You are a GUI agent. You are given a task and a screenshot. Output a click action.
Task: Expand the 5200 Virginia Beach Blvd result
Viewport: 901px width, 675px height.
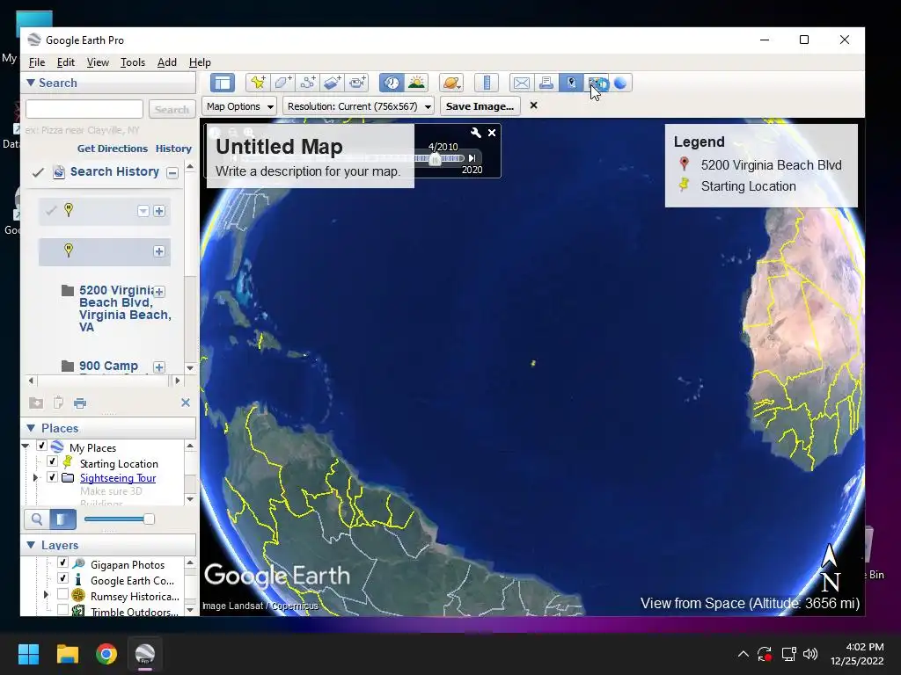click(159, 292)
